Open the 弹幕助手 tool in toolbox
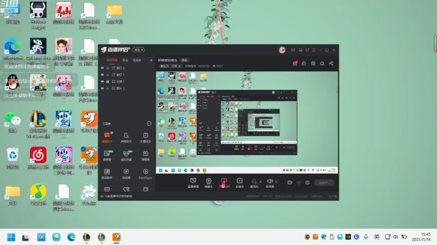The width and height of the screenshot is (437, 245). [x=107, y=137]
